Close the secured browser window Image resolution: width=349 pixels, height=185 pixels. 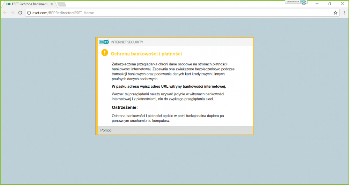pyautogui.click(x=342, y=4)
